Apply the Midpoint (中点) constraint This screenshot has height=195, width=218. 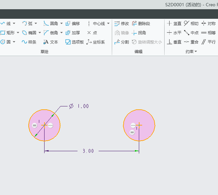[x=191, y=33]
